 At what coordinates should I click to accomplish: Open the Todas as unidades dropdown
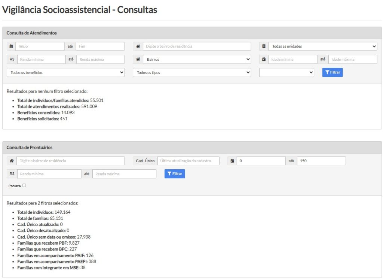pos(323,46)
